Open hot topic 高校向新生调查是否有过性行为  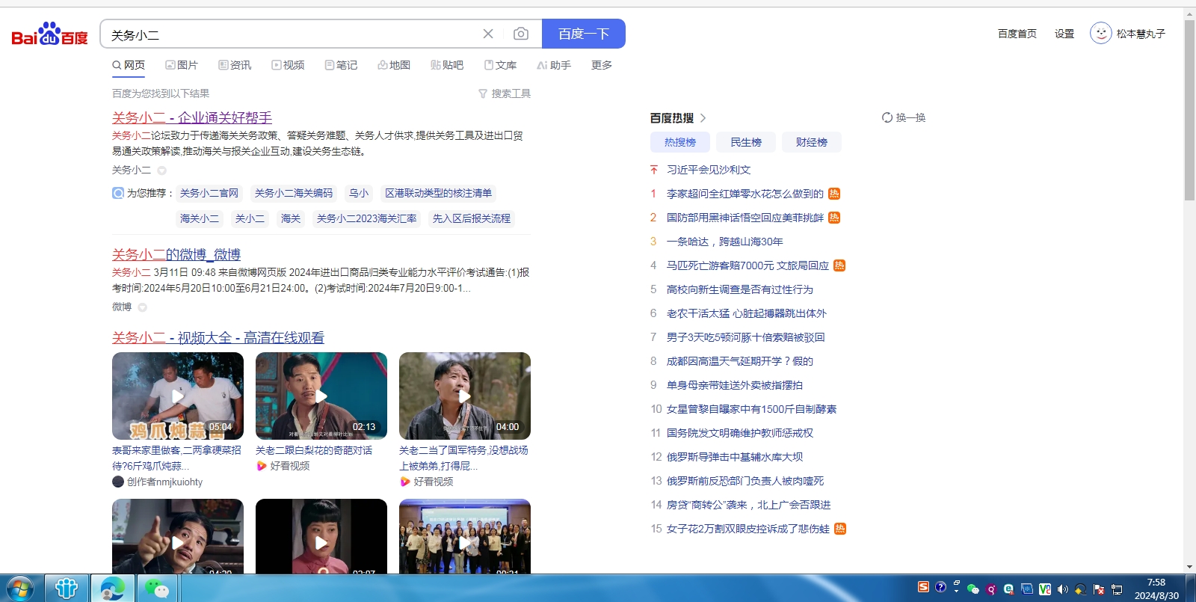pos(740,289)
